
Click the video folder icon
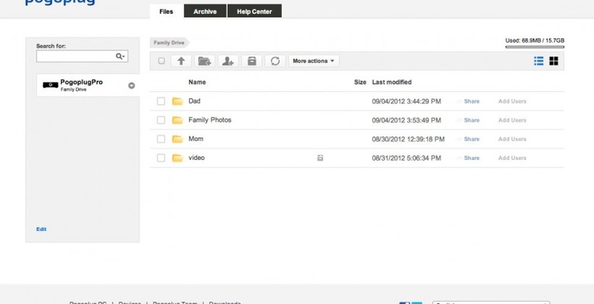[x=177, y=158]
